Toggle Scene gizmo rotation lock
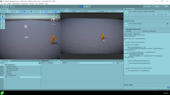 57,16
